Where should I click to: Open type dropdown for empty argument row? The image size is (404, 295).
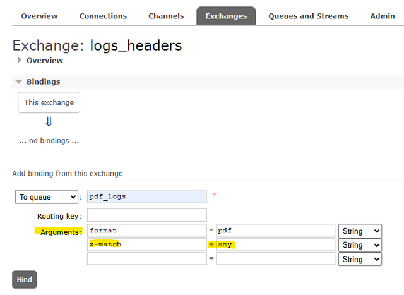point(360,259)
